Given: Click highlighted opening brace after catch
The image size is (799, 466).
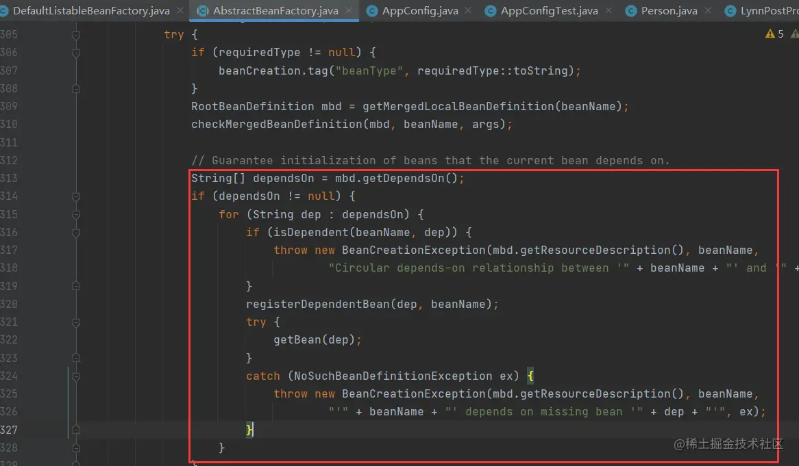Looking at the screenshot, I should (x=530, y=376).
